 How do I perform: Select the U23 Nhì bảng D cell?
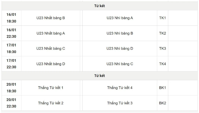click(120, 48)
